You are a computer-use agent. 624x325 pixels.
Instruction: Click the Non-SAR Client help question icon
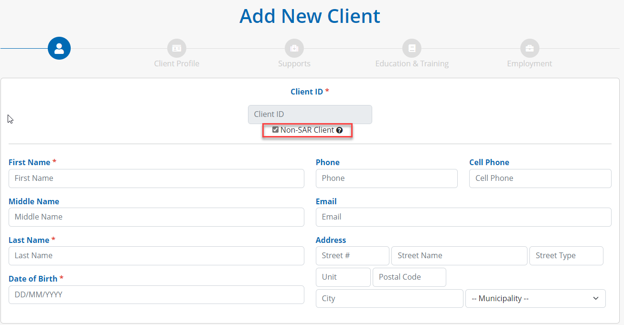339,130
